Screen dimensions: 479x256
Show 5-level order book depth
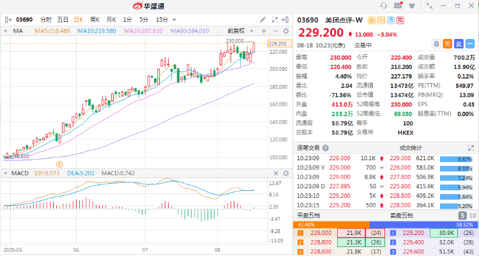point(462,216)
